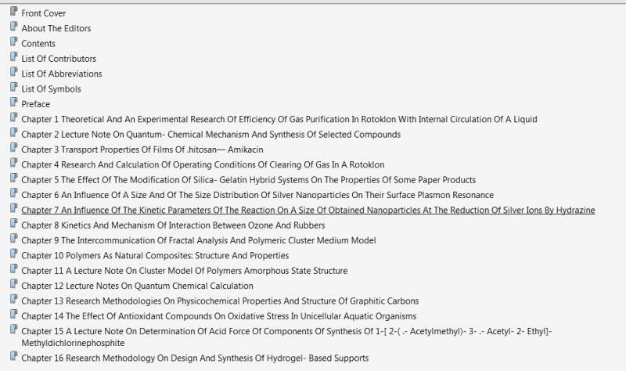
Task: Click the bookmark icon for Chapter 16
Action: 13,357
